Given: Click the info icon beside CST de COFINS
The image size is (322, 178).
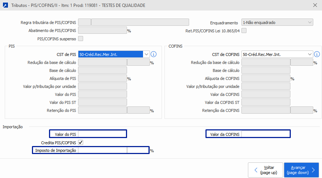Looking at the screenshot, I should coord(317,54).
